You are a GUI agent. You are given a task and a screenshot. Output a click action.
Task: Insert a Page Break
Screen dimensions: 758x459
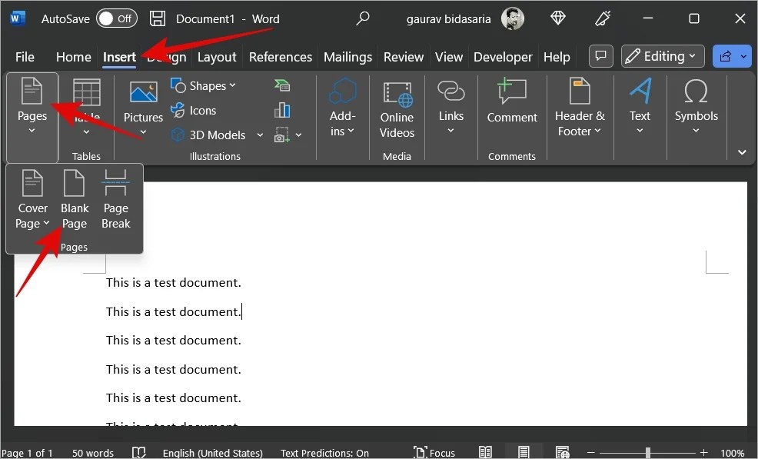[115, 198]
